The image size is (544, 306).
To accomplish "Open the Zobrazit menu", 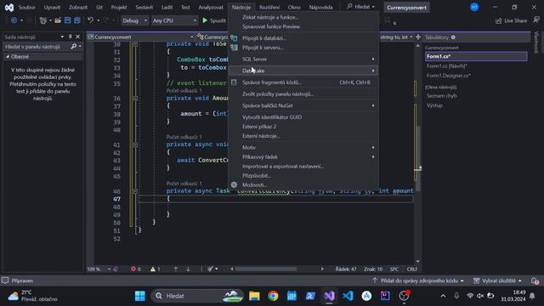I will (78, 8).
